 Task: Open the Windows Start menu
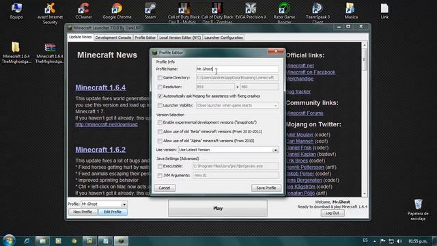pyautogui.click(x=9, y=240)
